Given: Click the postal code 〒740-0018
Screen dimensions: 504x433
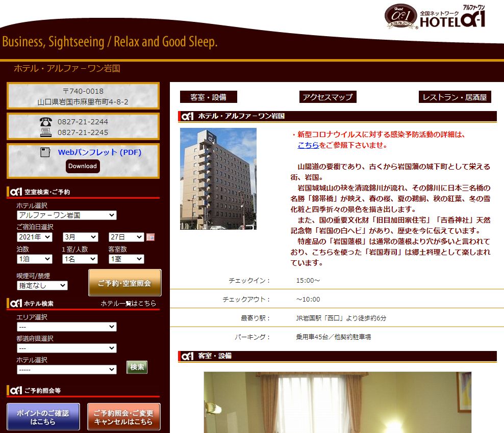Looking at the screenshot, I should pyautogui.click(x=83, y=91).
